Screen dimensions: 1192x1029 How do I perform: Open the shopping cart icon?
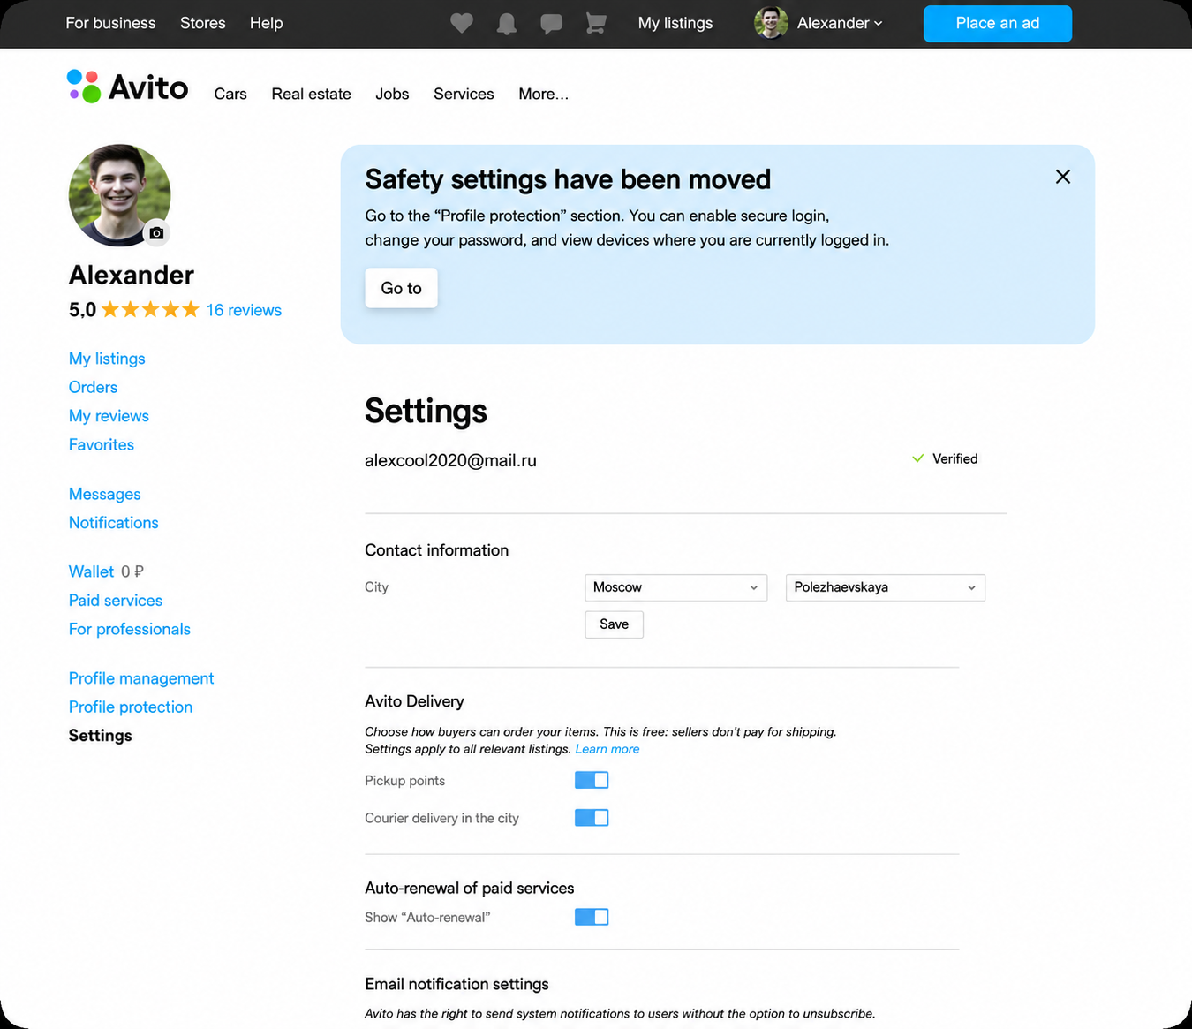(x=596, y=23)
